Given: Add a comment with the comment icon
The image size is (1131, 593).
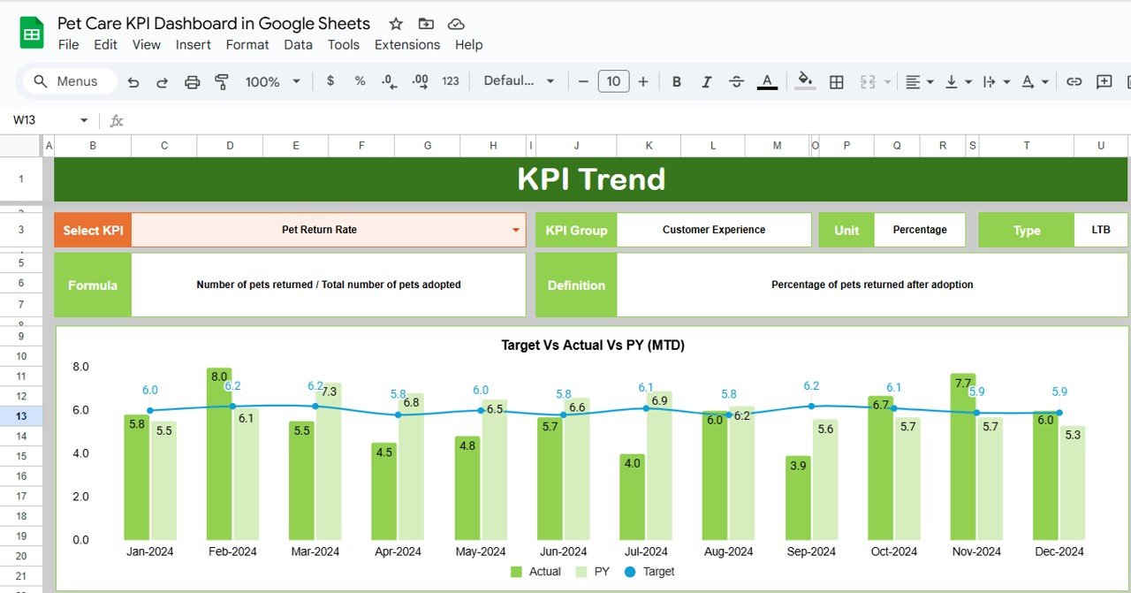Looking at the screenshot, I should (1104, 81).
